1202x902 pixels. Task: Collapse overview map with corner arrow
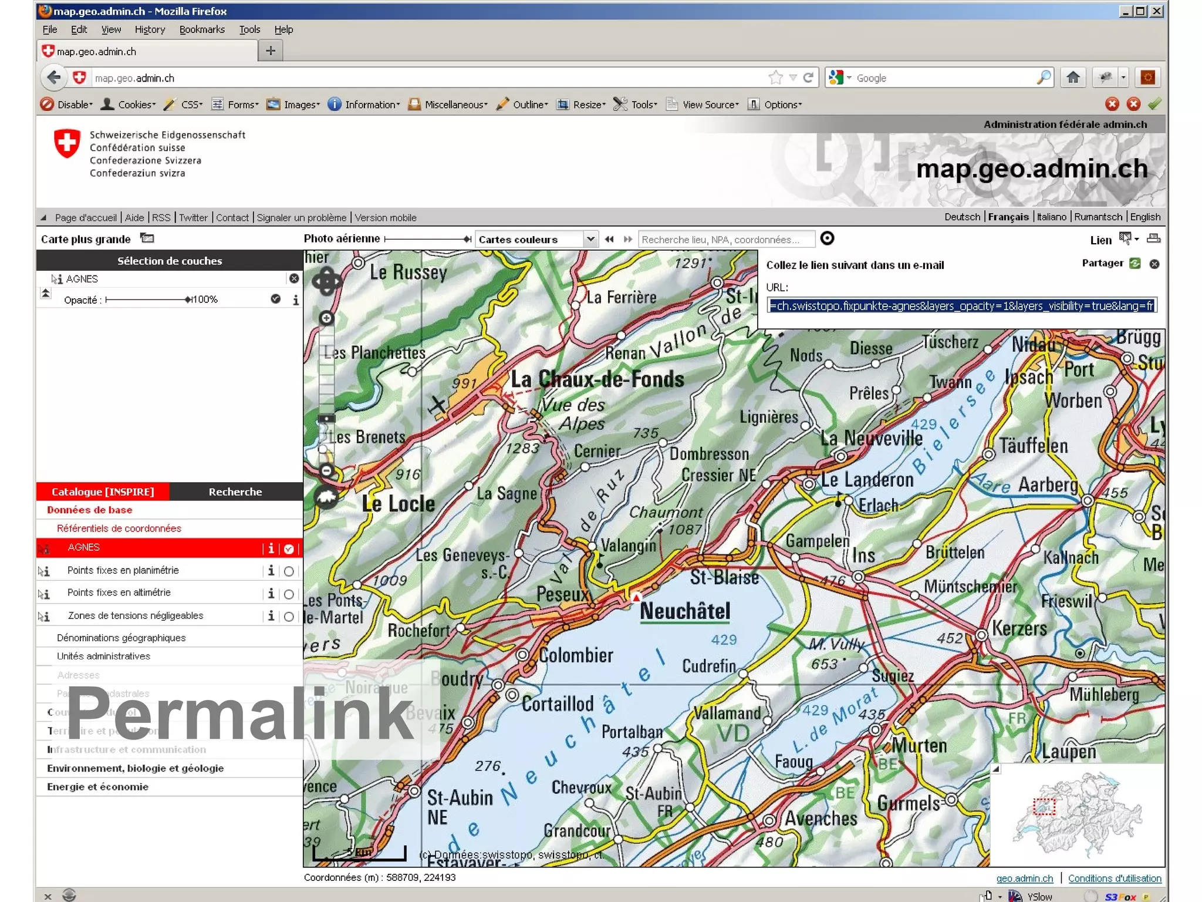[996, 769]
